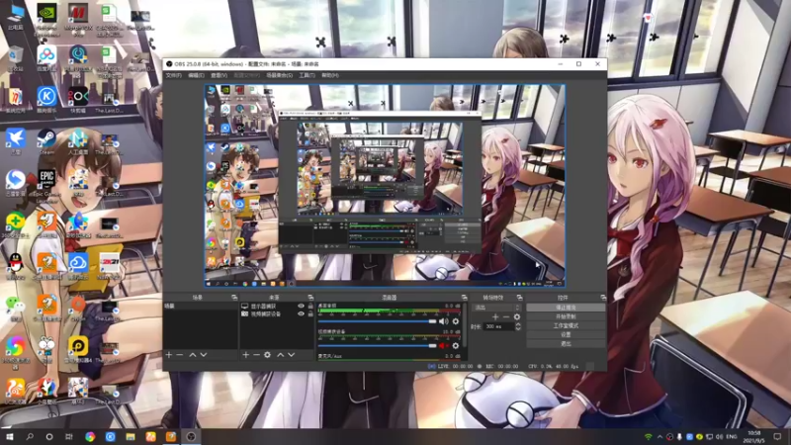791x445 pixels.
Task: Mute desktop audio speaker icon
Action: pos(443,321)
